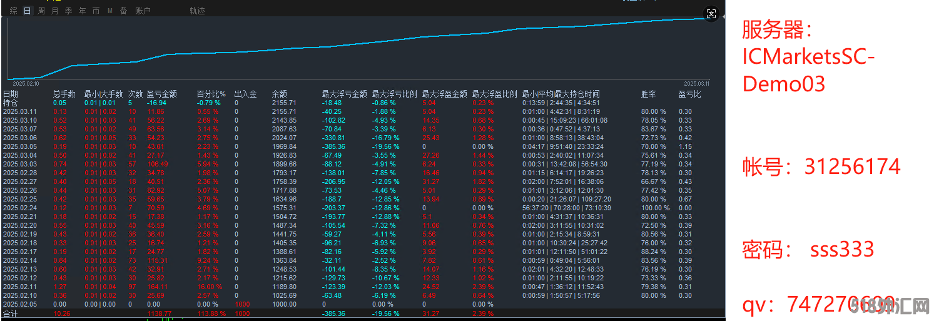Open the 账户 account tab
The height and width of the screenshot is (321, 934).
point(143,11)
